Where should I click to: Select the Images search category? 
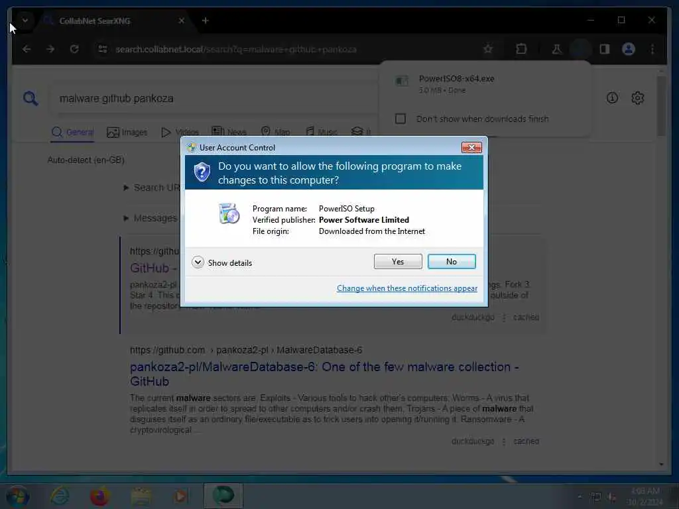(127, 133)
